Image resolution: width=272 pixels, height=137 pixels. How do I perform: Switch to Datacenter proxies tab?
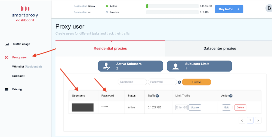[x=220, y=48]
